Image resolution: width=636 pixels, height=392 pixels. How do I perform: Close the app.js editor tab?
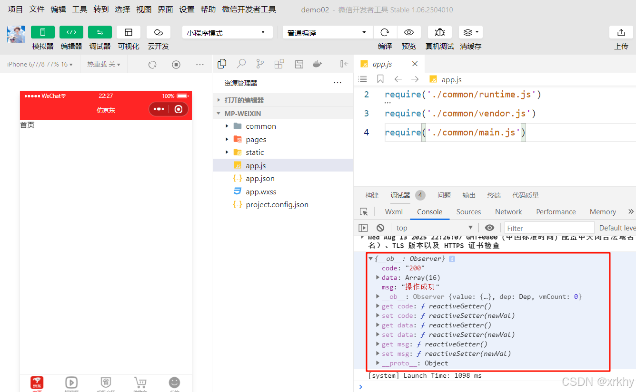tap(415, 64)
